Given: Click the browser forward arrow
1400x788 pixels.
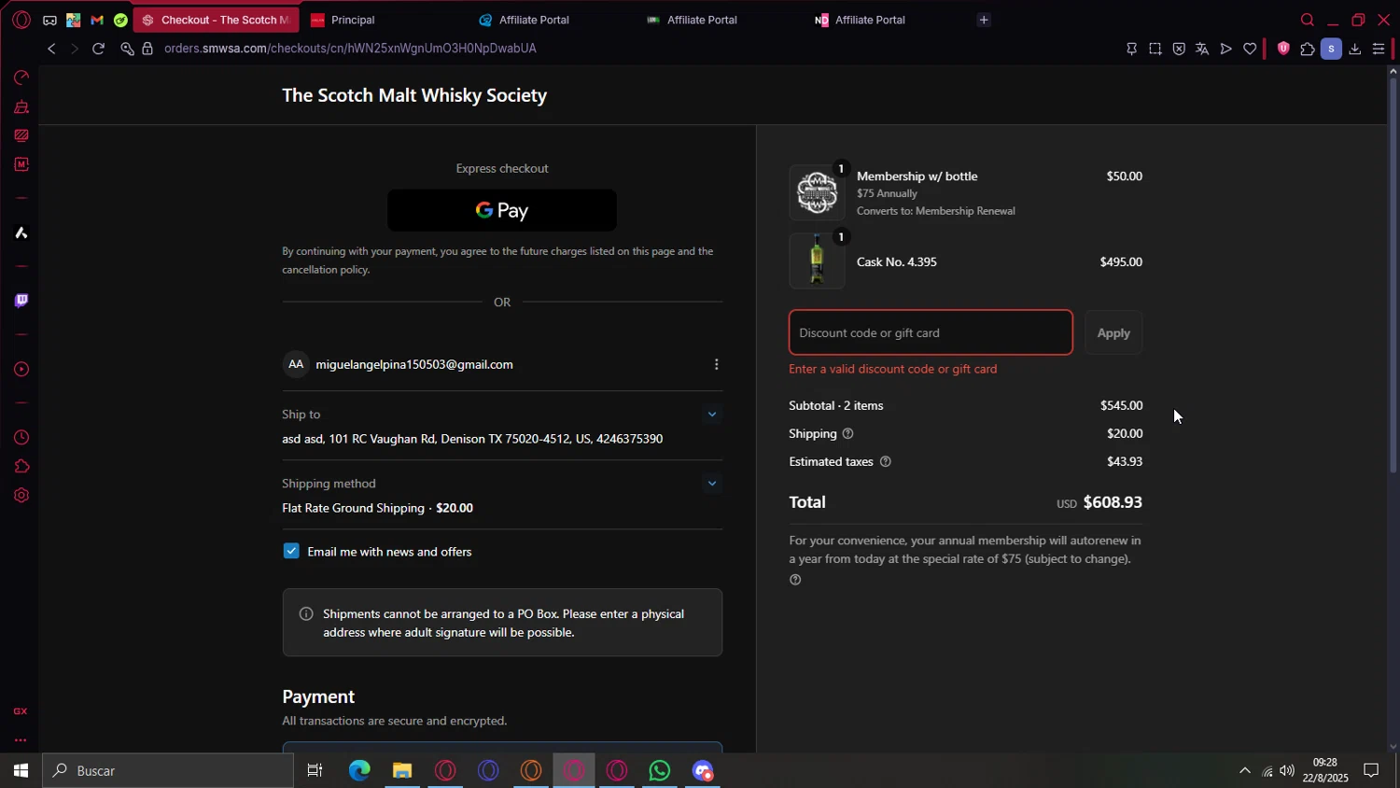Looking at the screenshot, I should click(x=75, y=49).
